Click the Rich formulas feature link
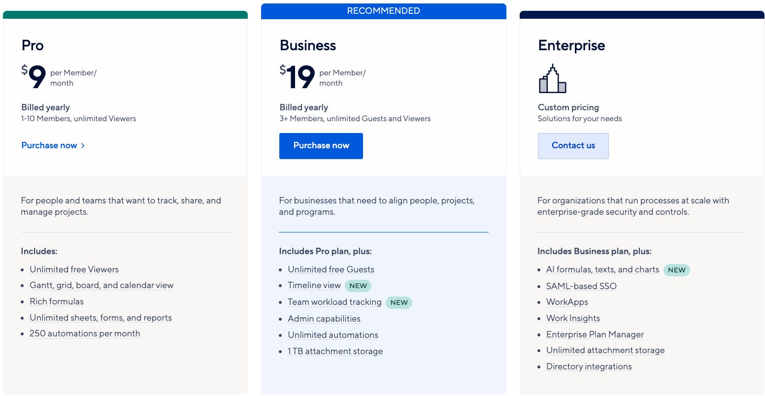Screen dimensions: 765x396 pos(56,301)
